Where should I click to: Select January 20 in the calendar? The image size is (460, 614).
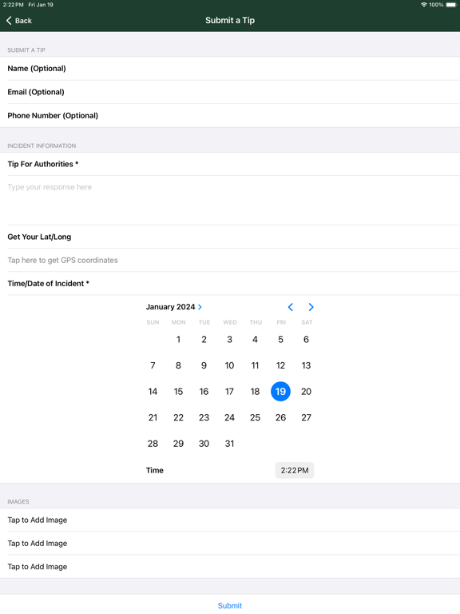tap(307, 392)
